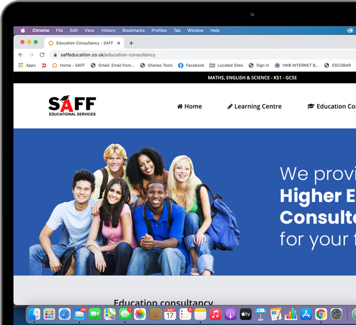The height and width of the screenshot is (325, 356).
Task: Close the Education Consultancy tab
Action: (x=119, y=43)
